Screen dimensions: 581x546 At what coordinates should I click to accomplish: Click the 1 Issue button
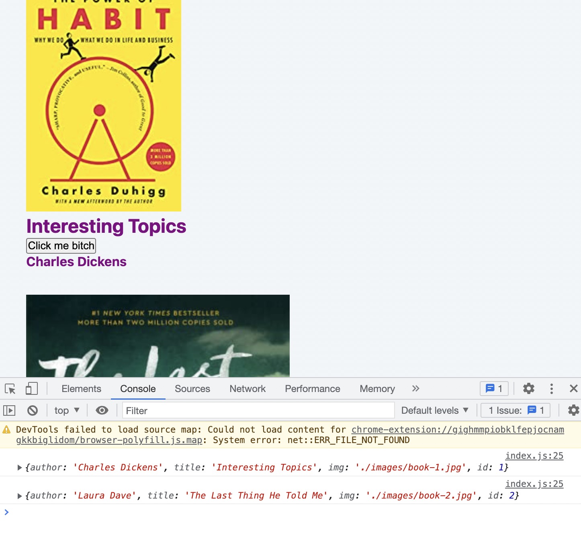coord(516,411)
